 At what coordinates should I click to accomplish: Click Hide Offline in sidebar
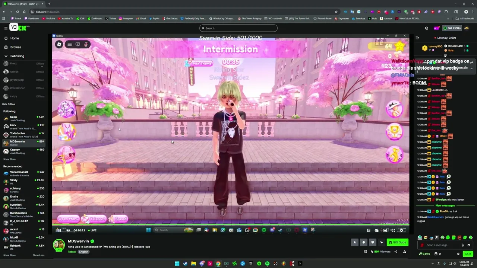click(x=9, y=104)
